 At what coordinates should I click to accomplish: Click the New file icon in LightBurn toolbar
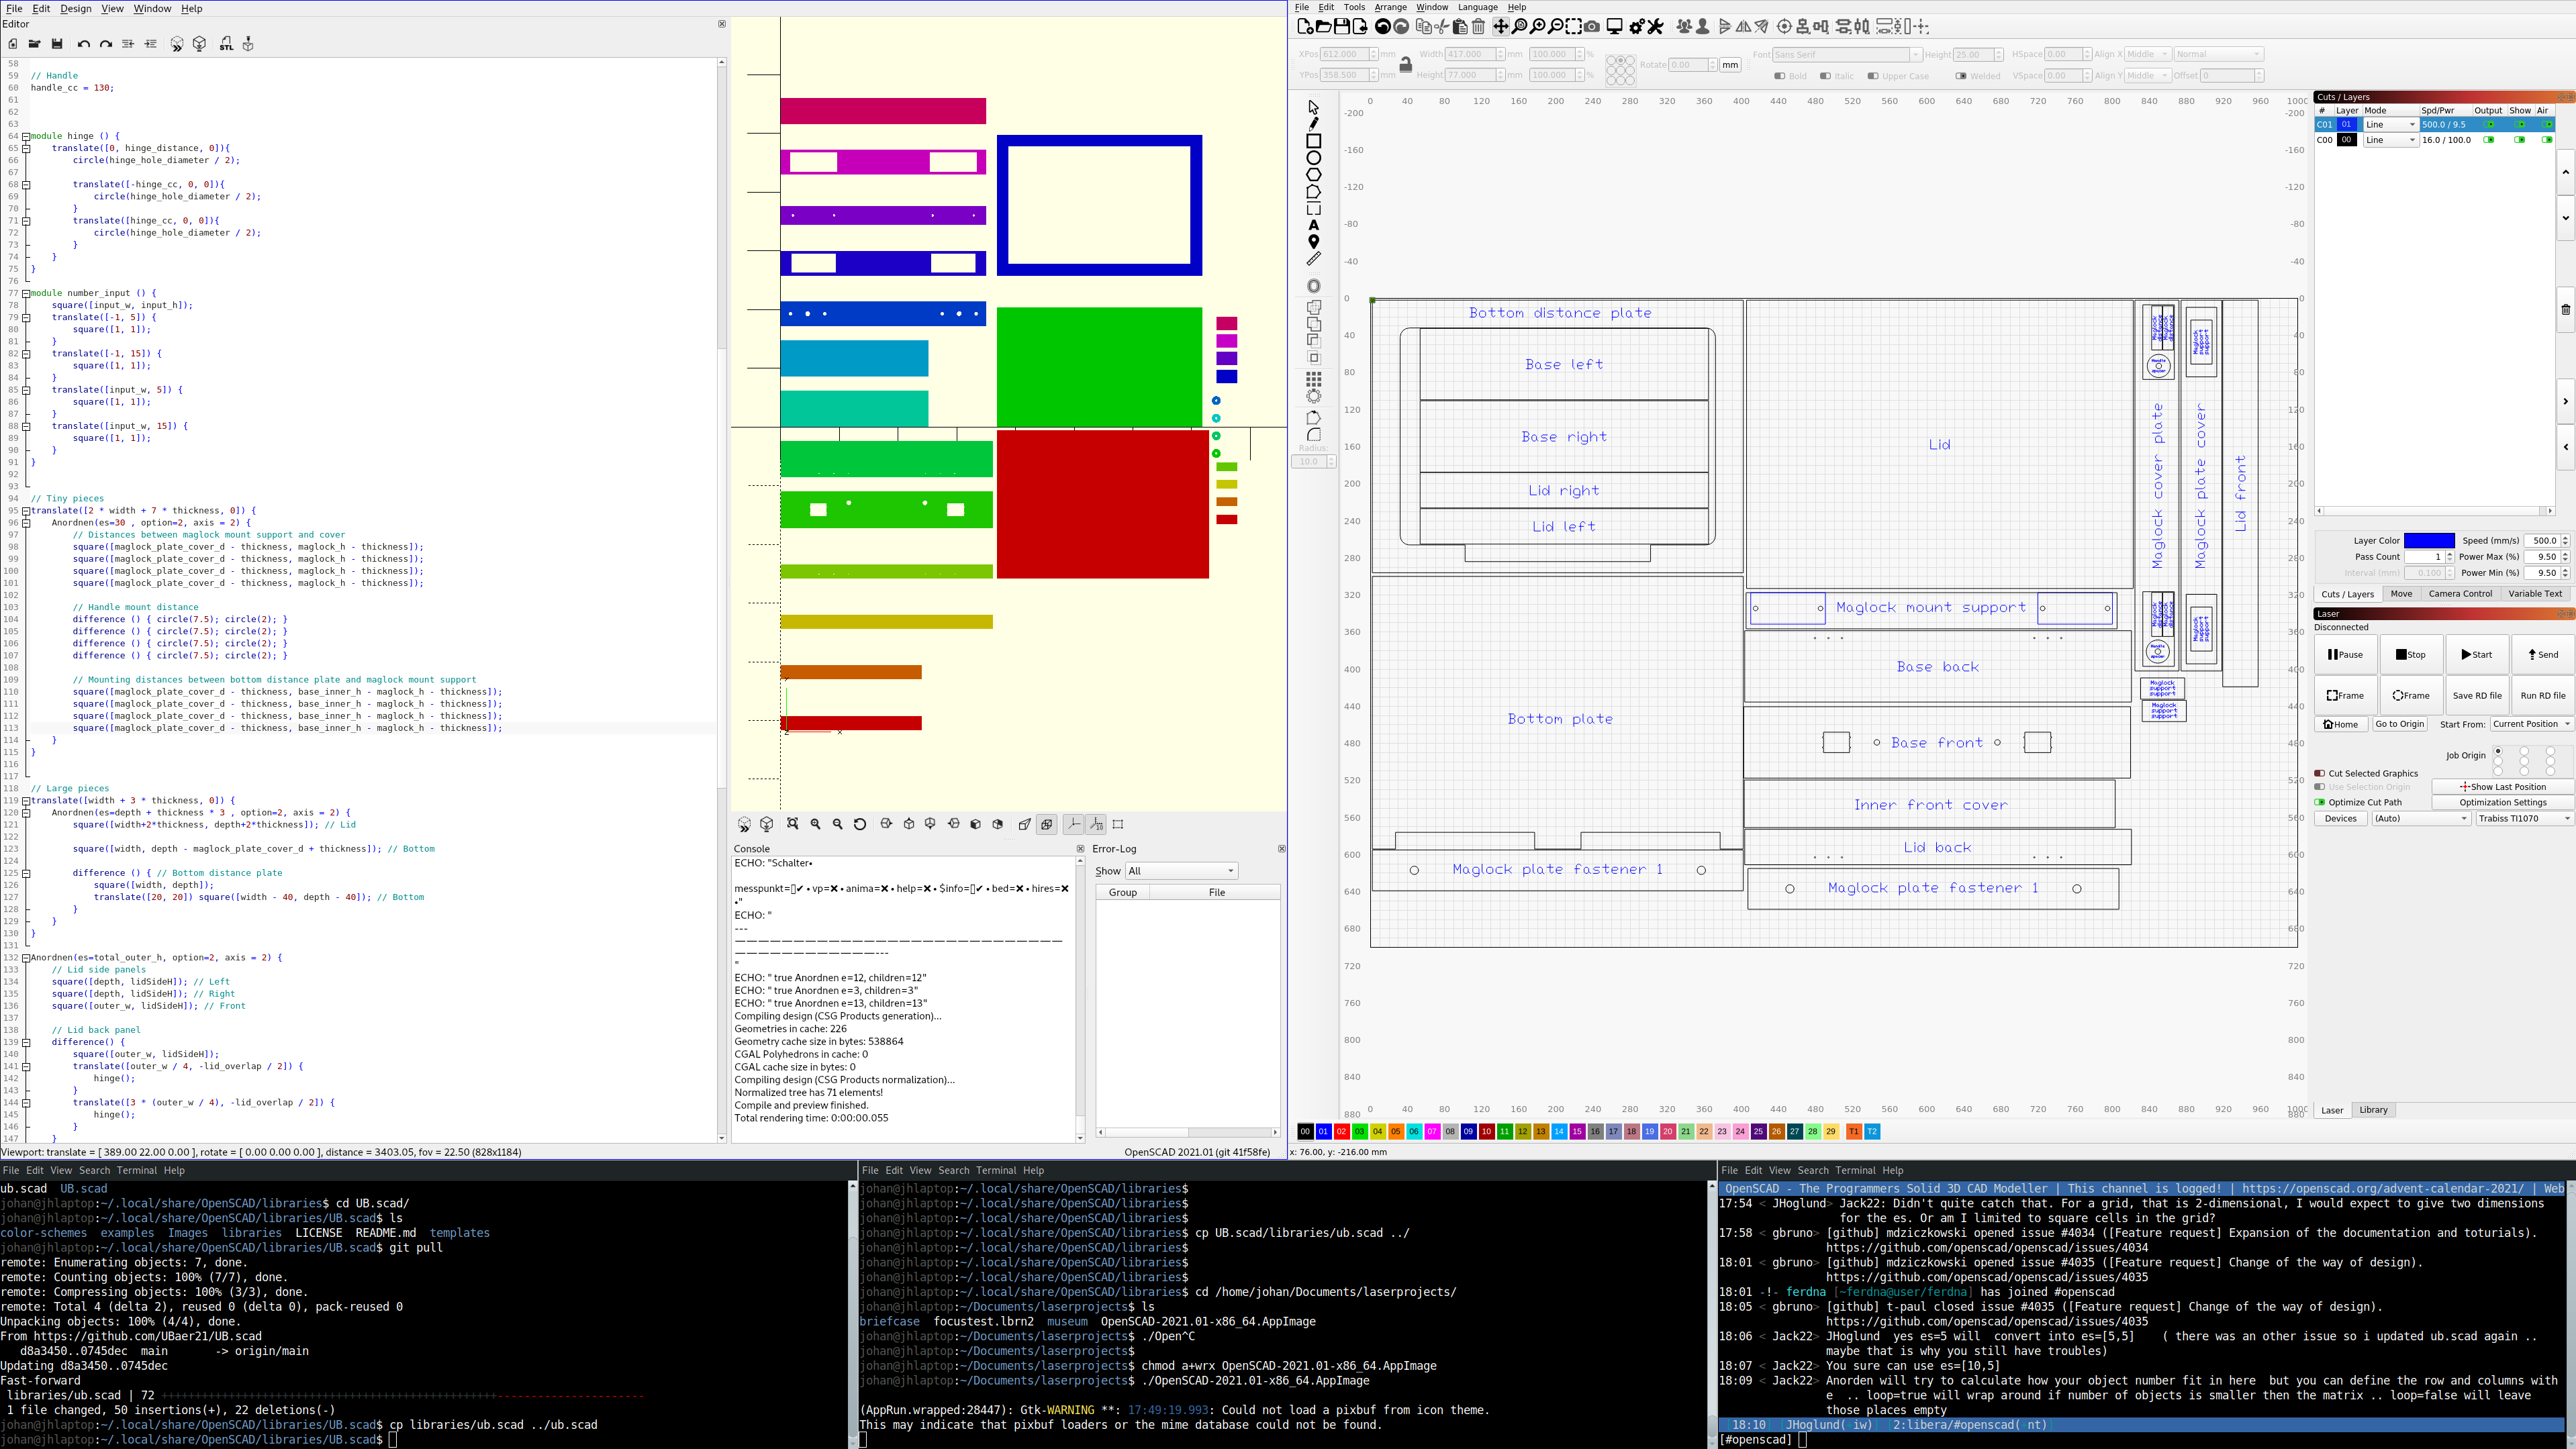pyautogui.click(x=1305, y=27)
